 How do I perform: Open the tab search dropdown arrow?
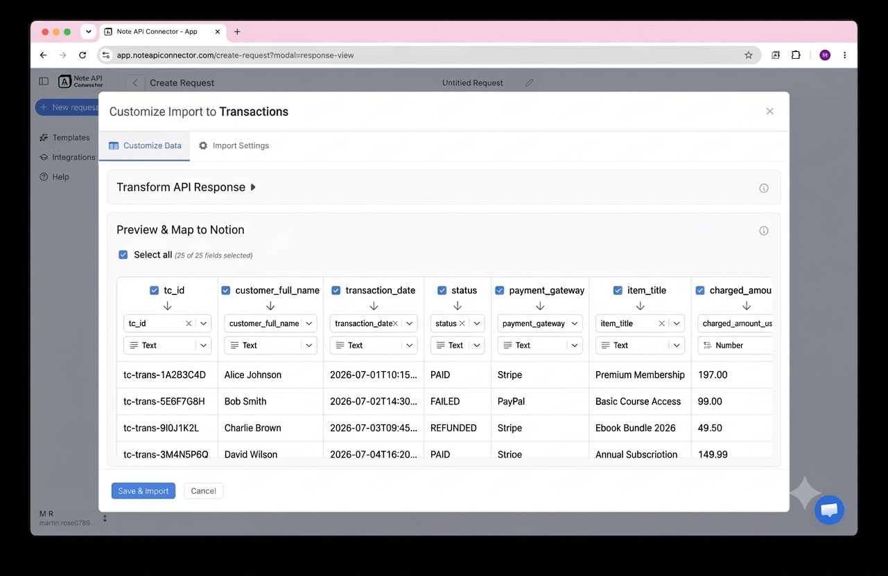point(88,32)
